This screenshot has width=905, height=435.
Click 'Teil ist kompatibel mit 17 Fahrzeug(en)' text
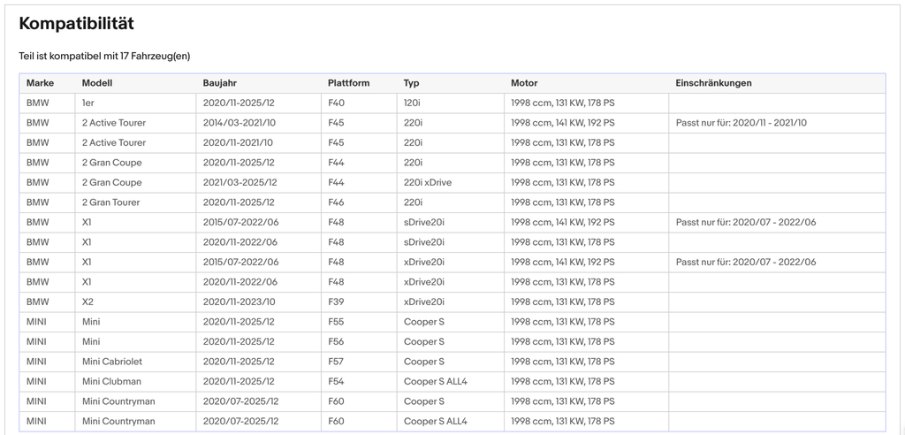[104, 56]
